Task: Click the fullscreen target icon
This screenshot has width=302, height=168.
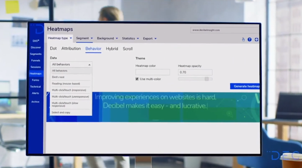Action: 256,39
